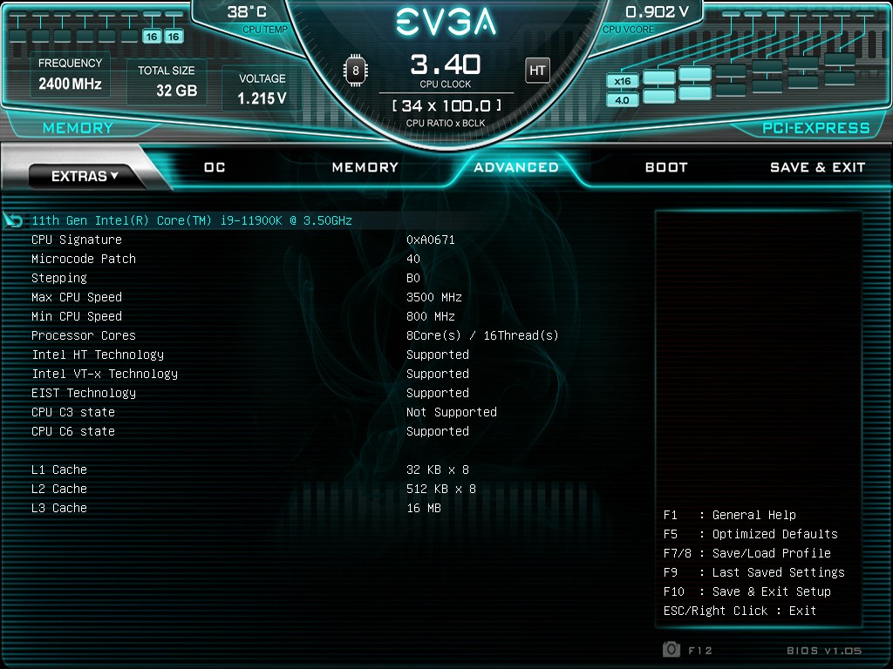
Task: Click the F7/8 Save/Load Profile hint
Action: 747,553
